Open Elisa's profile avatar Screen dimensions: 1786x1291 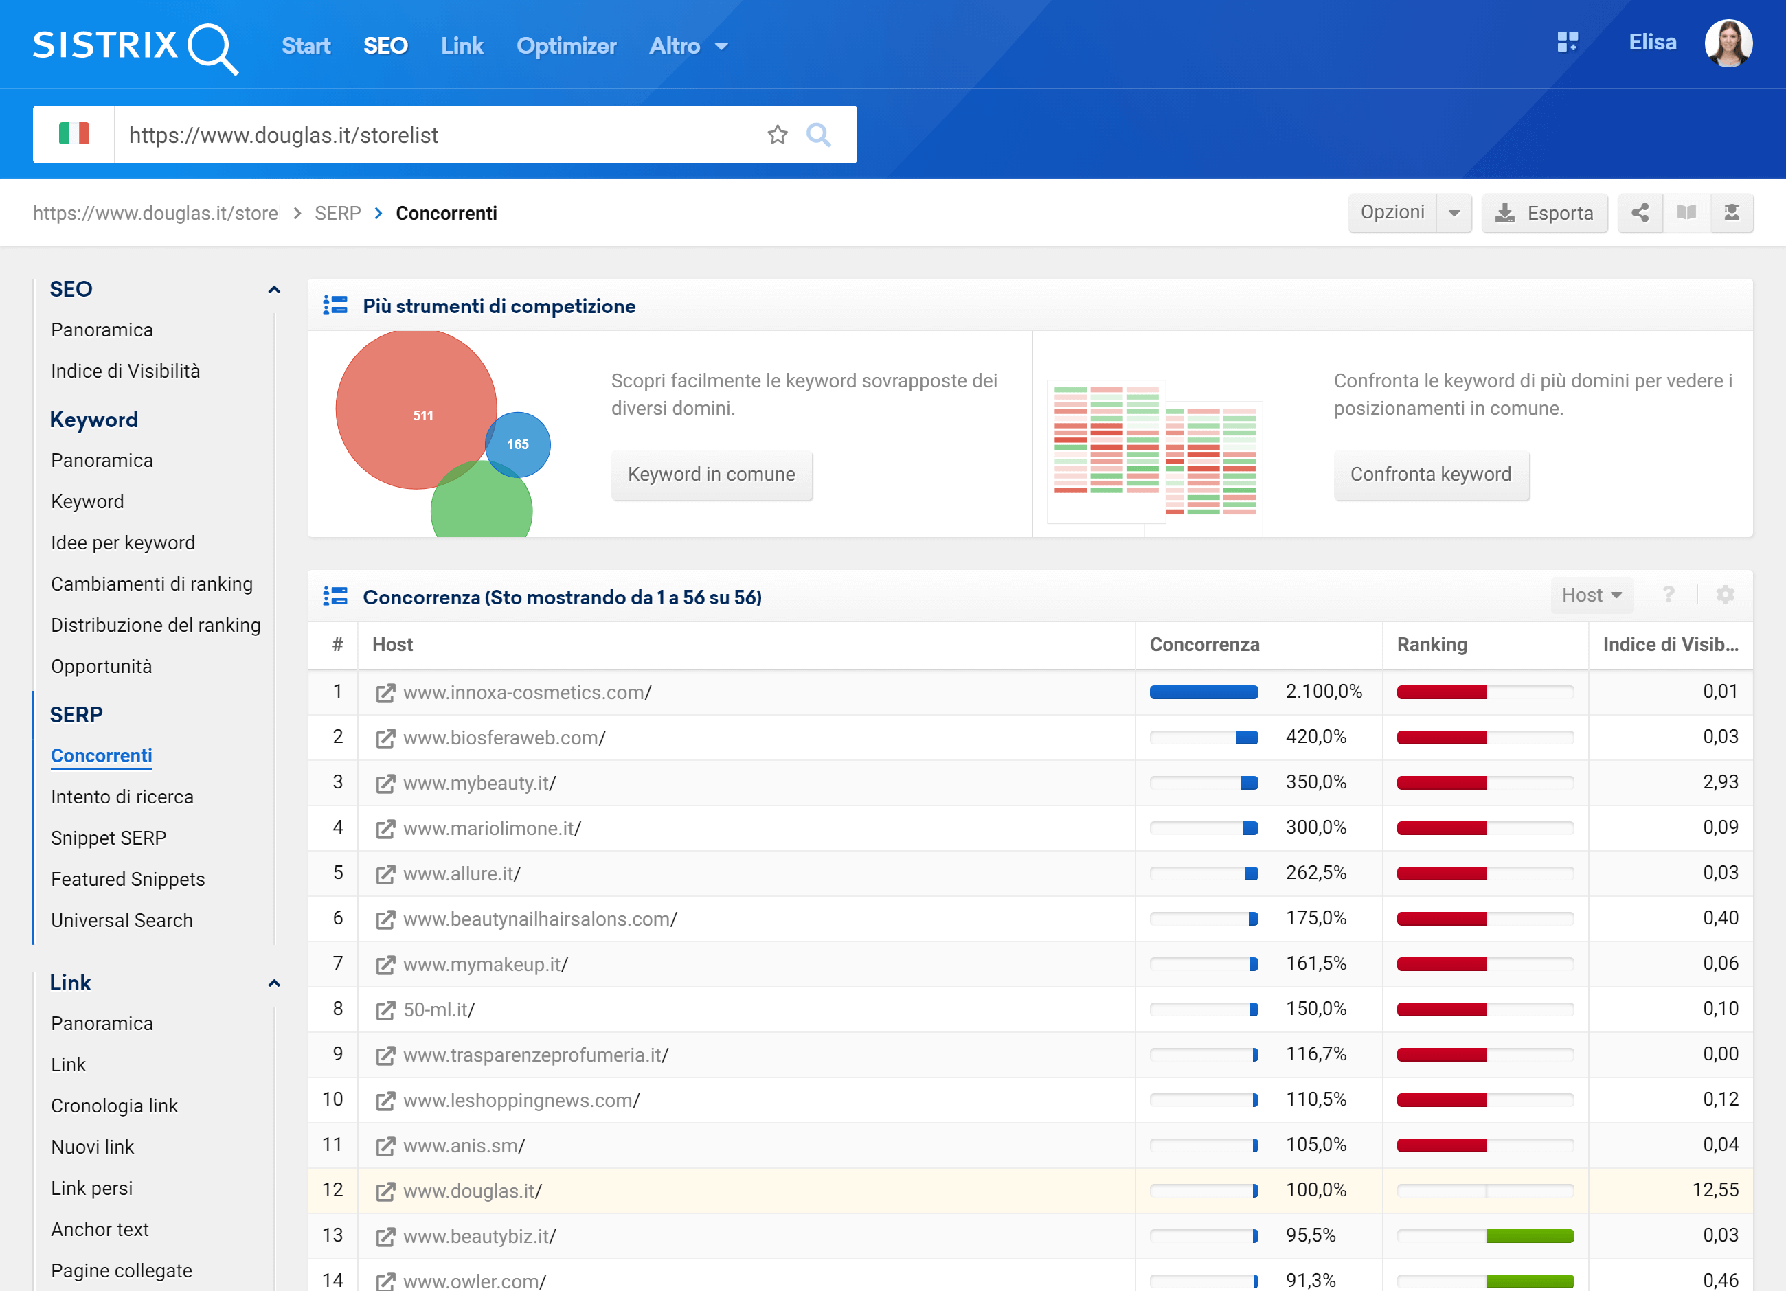point(1728,43)
